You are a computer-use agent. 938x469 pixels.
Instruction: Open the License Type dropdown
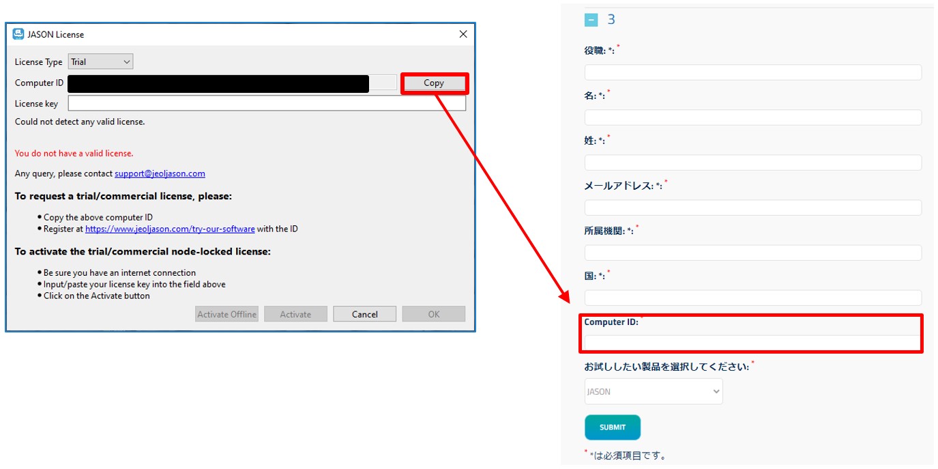click(100, 61)
